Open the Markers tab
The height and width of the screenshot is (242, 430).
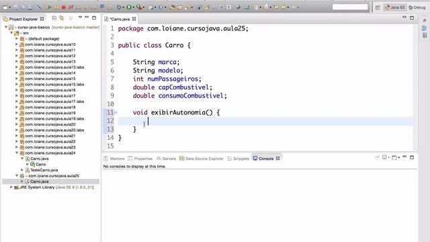[x=114, y=159]
